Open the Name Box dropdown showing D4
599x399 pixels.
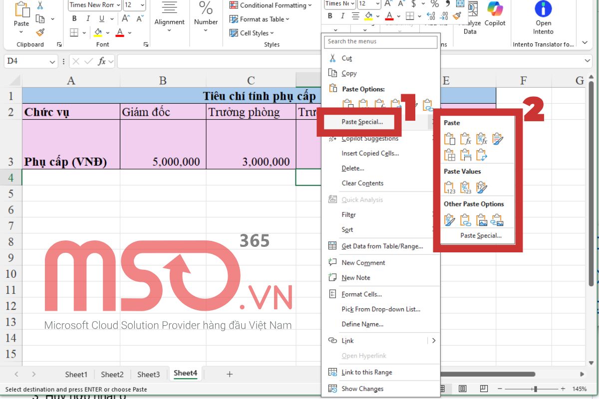coord(53,61)
